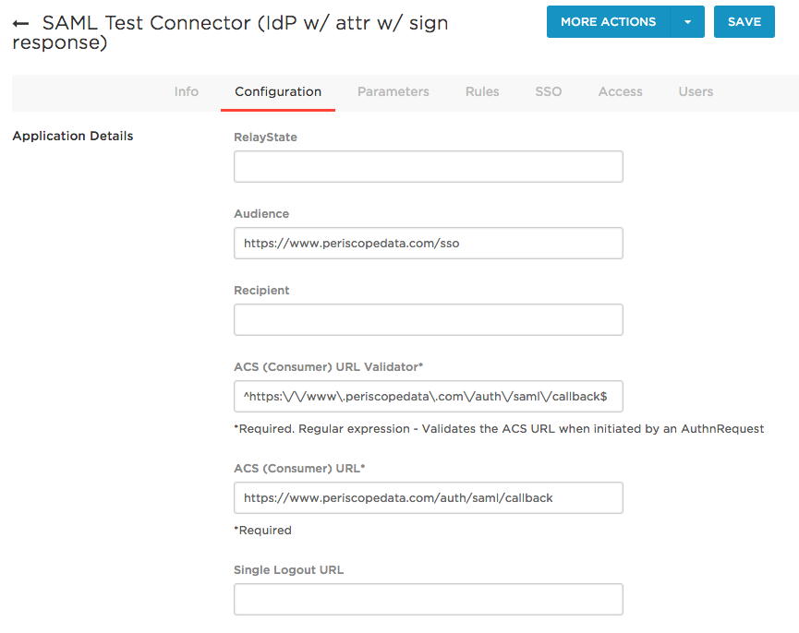This screenshot has height=633, width=799.
Task: Select the empty Recipient field
Action: pyautogui.click(x=428, y=319)
